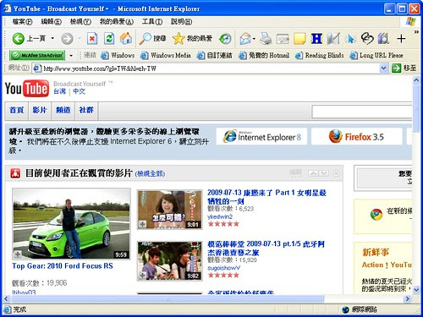
Task: Open Favorites with the yellow star icon
Action: pyautogui.click(x=179, y=38)
